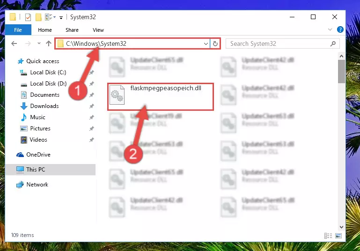Screen dimensions: 360x251
Task: Open Downloads in the sidebar
Action: tap(44, 106)
